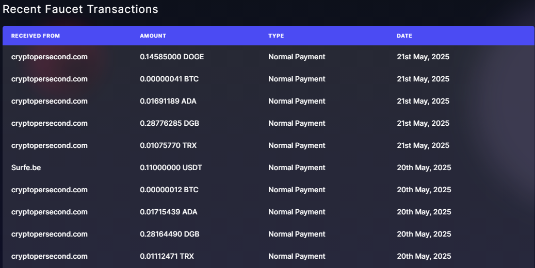This screenshot has width=535, height=268.
Task: Click the 0.14585000 DOGE amount
Action: pos(172,57)
